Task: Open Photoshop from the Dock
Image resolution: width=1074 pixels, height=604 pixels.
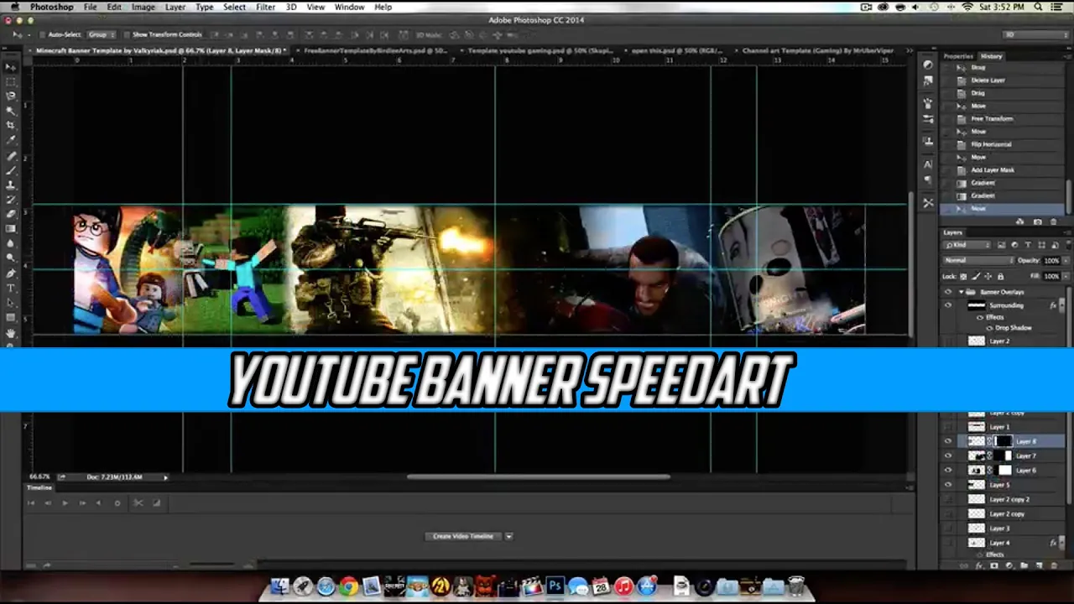Action: (555, 586)
